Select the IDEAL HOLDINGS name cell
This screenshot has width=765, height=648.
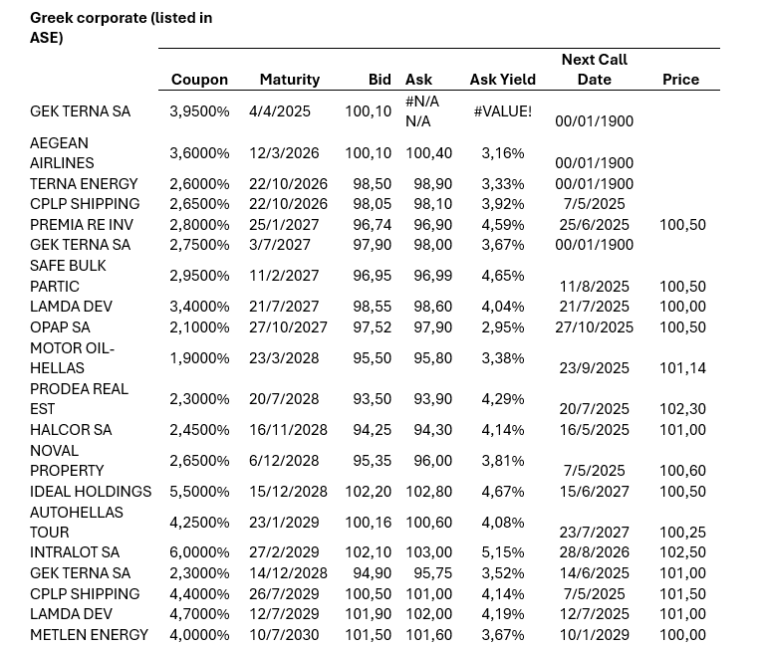91,492
